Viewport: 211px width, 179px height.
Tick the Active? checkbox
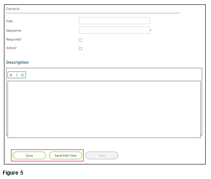pos(80,48)
